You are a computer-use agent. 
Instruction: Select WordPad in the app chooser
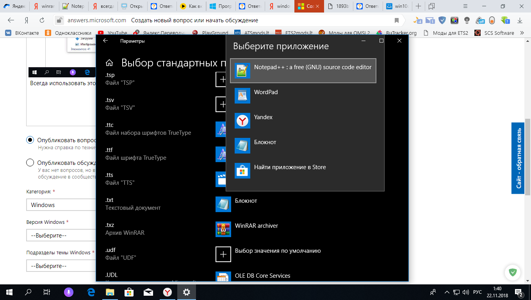(303, 96)
